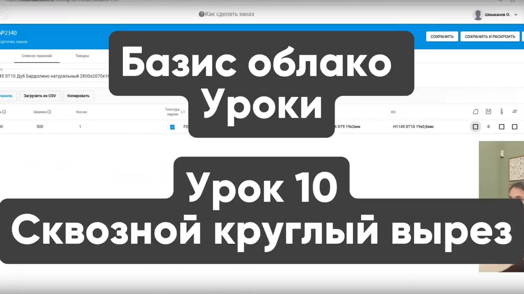Click the 'Копировать' button

[x=78, y=96]
